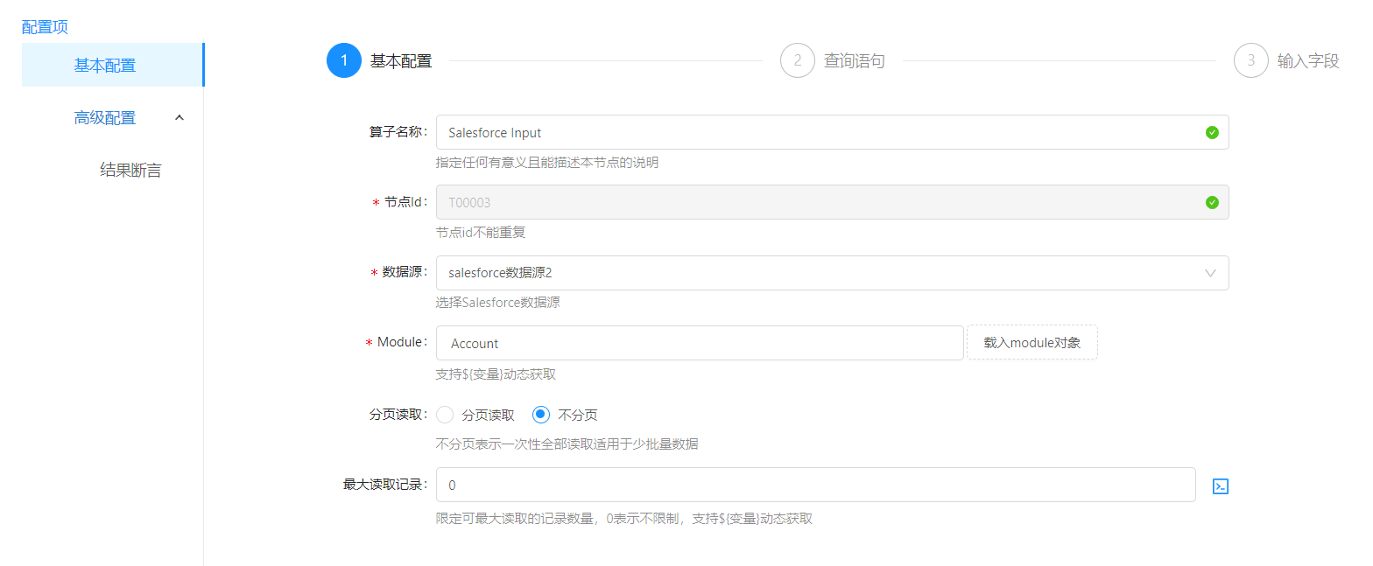1373x566 pixels.
Task: Click the step 1 circle icon
Action: [344, 61]
